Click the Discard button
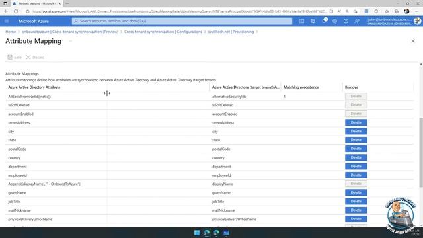The image size is (423, 238). [x=35, y=58]
